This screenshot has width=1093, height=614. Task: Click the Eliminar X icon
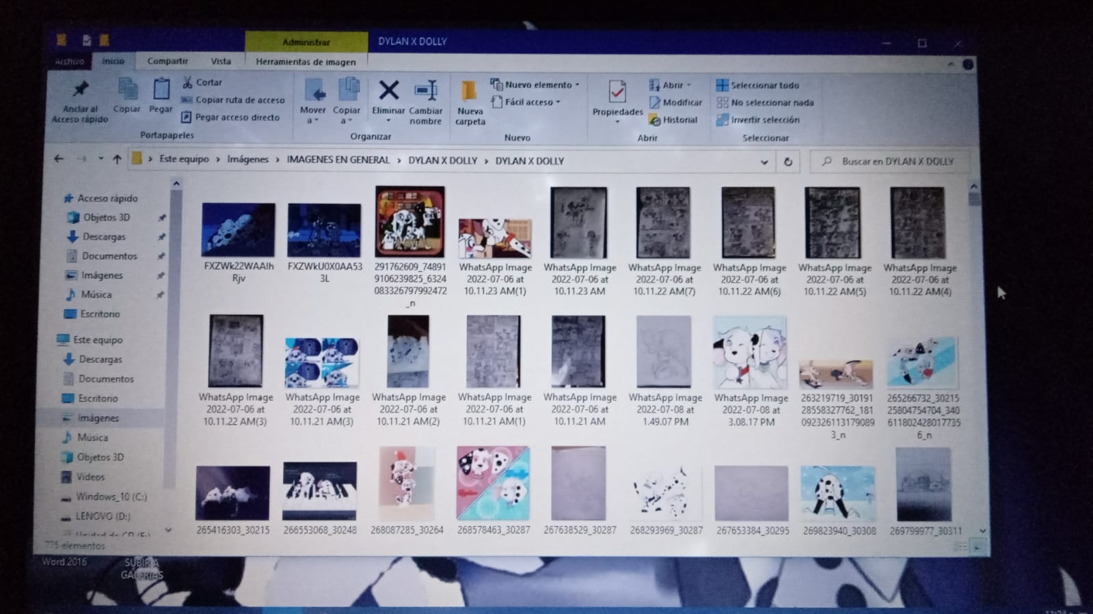coord(388,90)
